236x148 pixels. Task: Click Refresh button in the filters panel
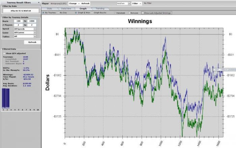[32, 42]
